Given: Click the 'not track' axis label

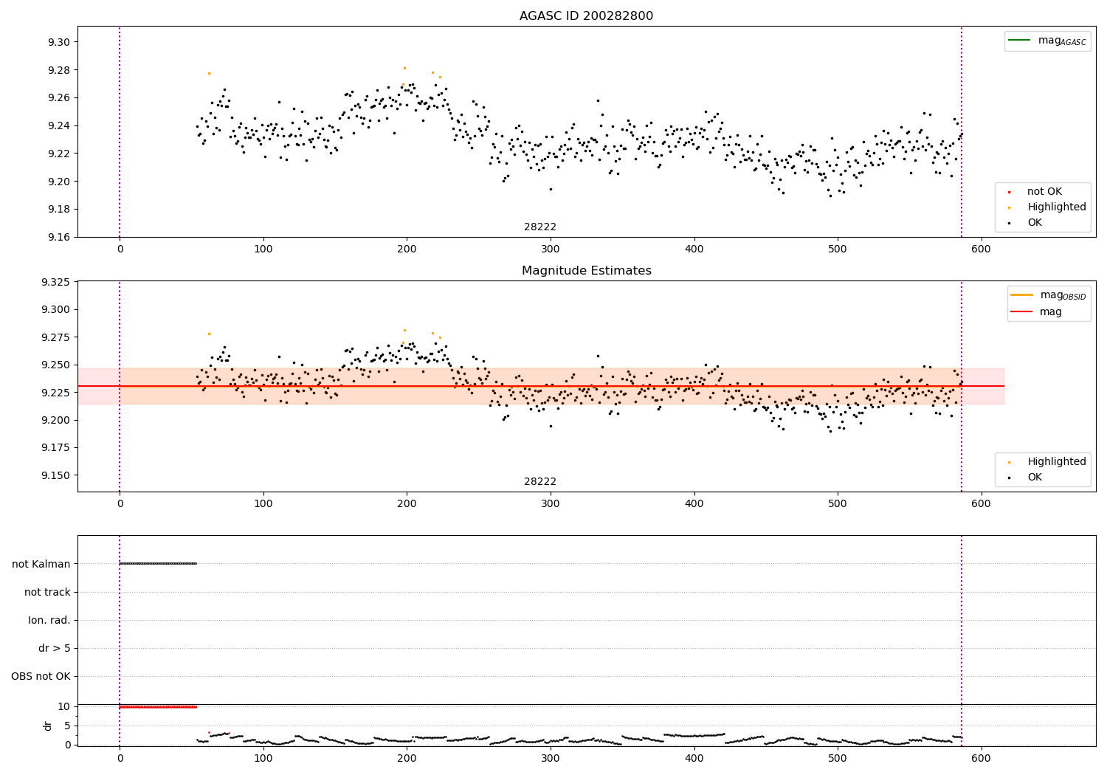Looking at the screenshot, I should pyautogui.click(x=47, y=592).
